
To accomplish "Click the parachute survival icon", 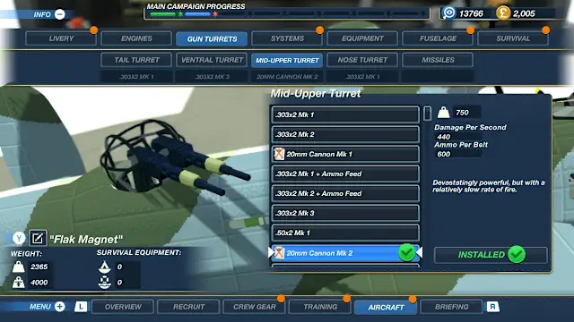I will [105, 283].
